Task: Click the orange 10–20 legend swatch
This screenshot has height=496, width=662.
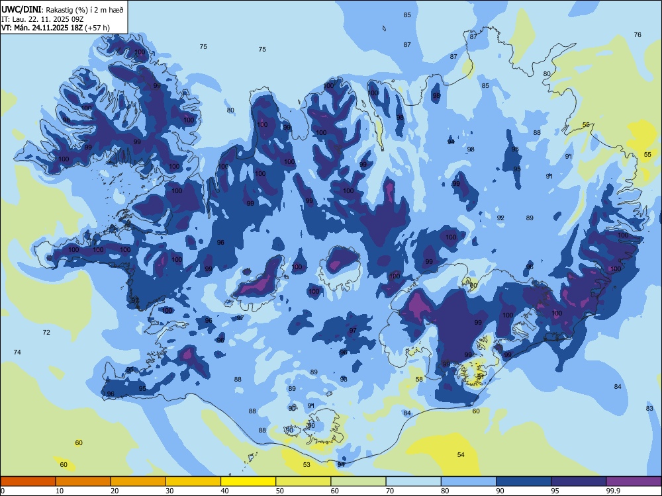Action: coord(83,481)
